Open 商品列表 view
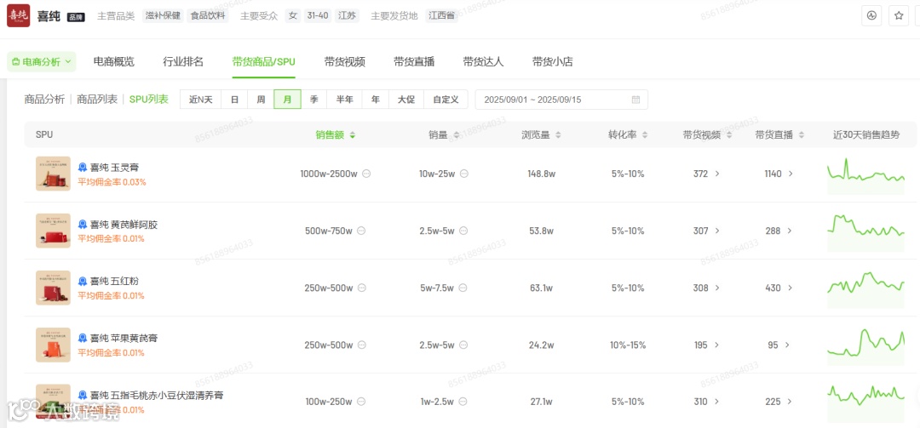The image size is (920, 428). [x=97, y=100]
